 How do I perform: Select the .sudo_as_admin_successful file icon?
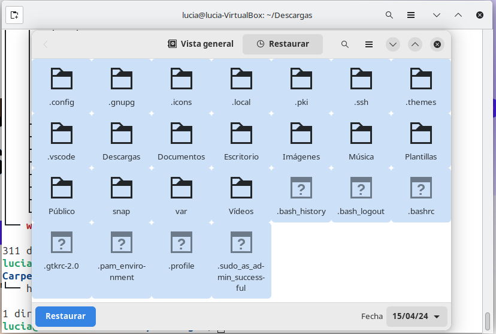tap(241, 242)
